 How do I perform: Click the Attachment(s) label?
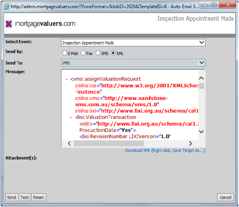click(x=21, y=158)
